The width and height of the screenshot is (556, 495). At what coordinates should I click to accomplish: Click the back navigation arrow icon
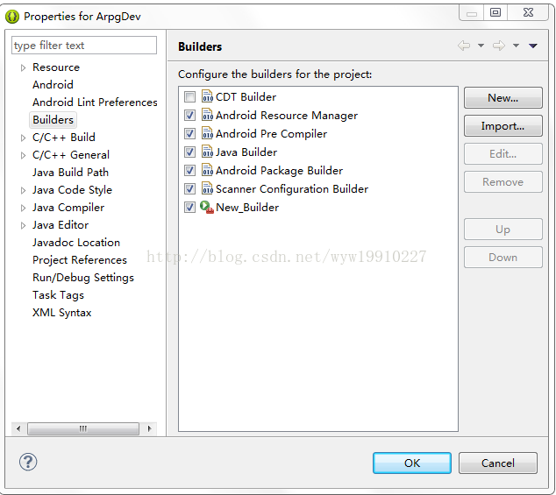pyautogui.click(x=464, y=46)
